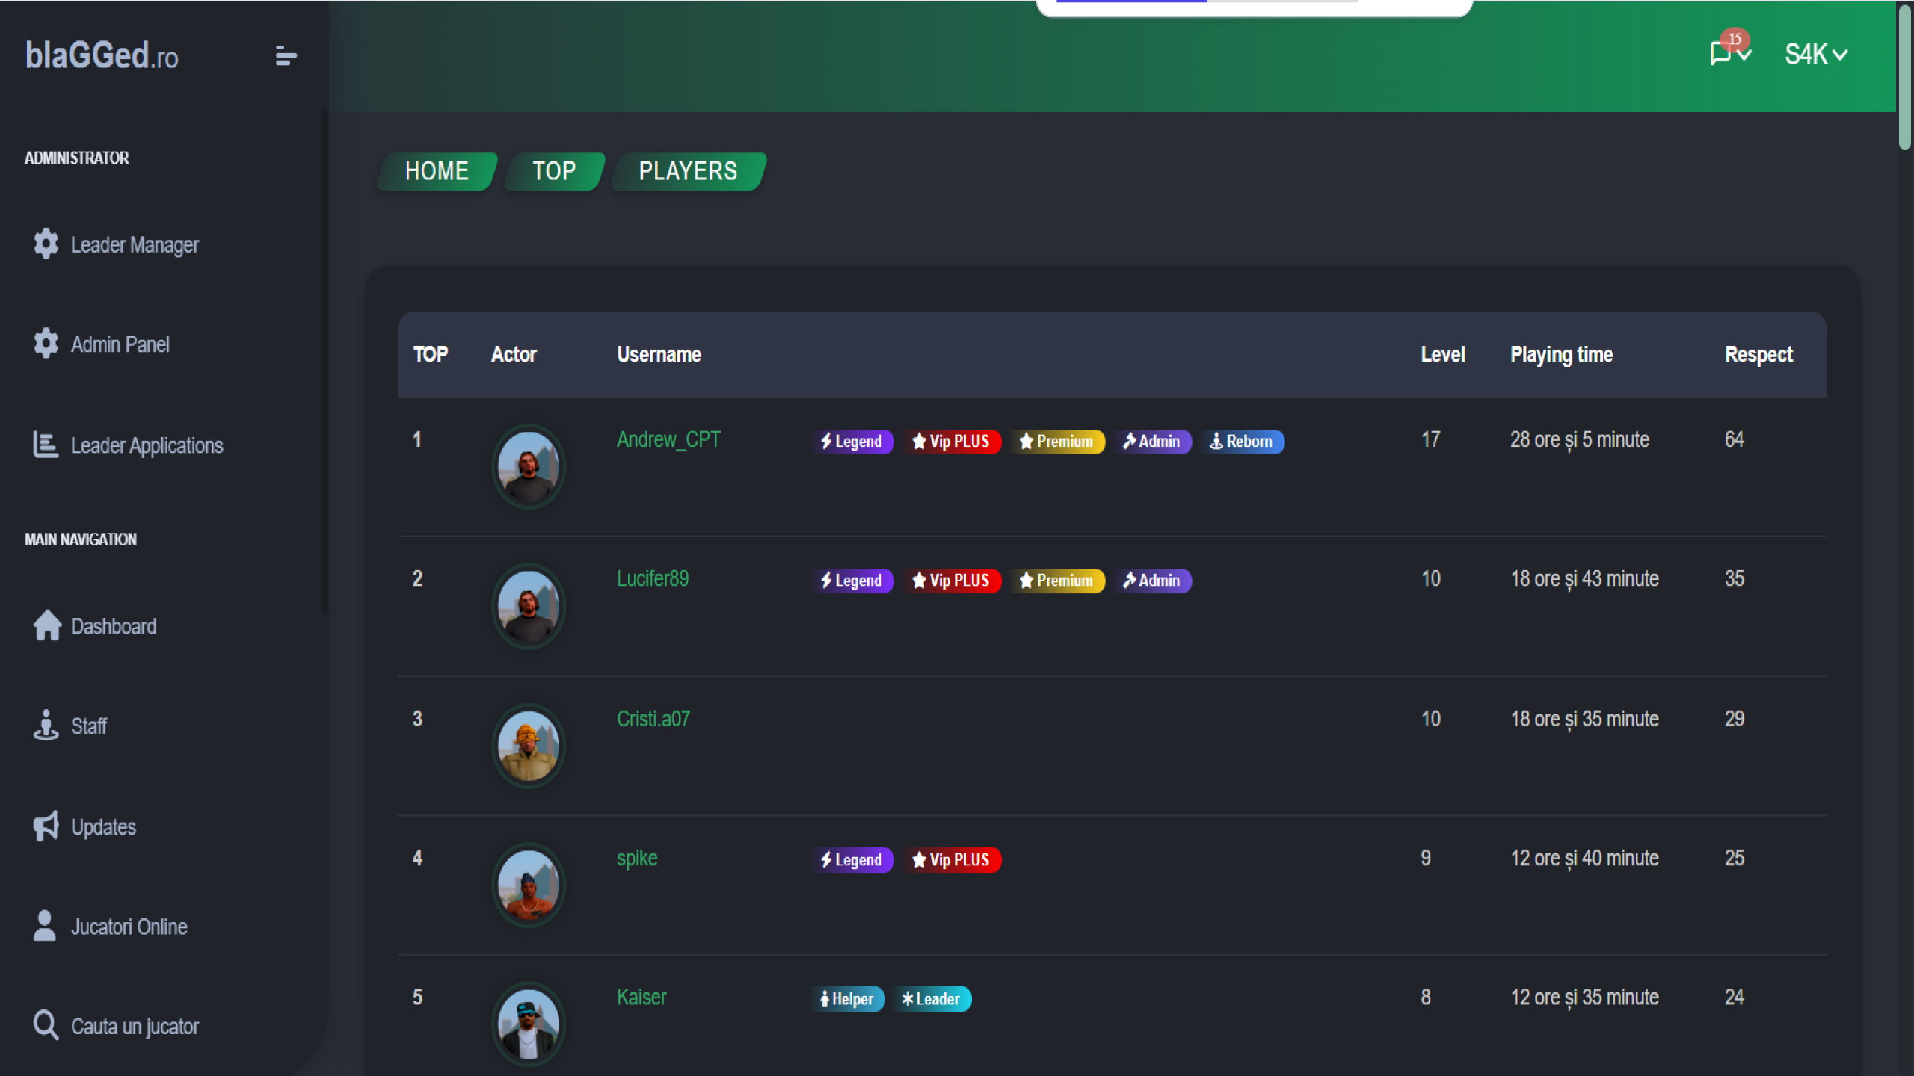Click the blaGGed.ro logo

point(102,56)
